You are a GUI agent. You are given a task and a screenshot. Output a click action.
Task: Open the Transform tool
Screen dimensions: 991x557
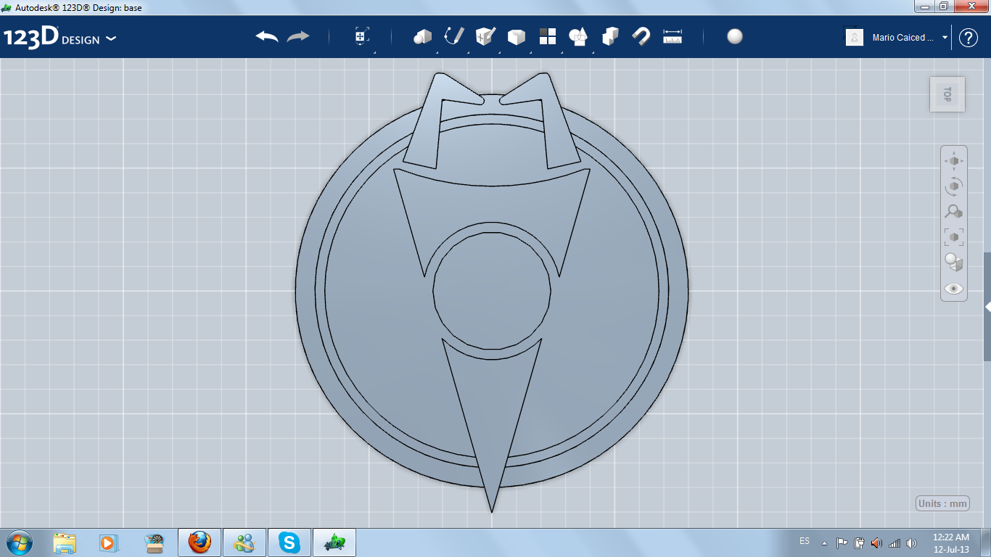point(362,36)
